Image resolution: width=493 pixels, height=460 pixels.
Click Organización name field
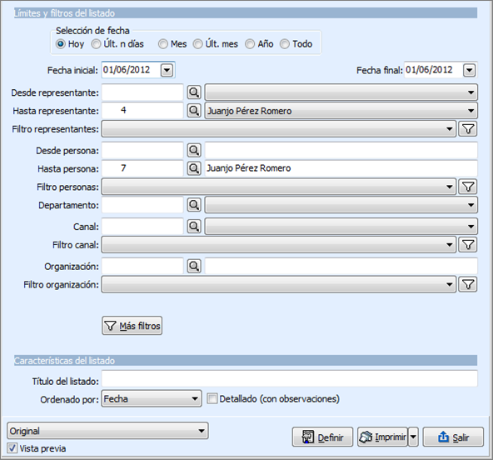pyautogui.click(x=341, y=266)
